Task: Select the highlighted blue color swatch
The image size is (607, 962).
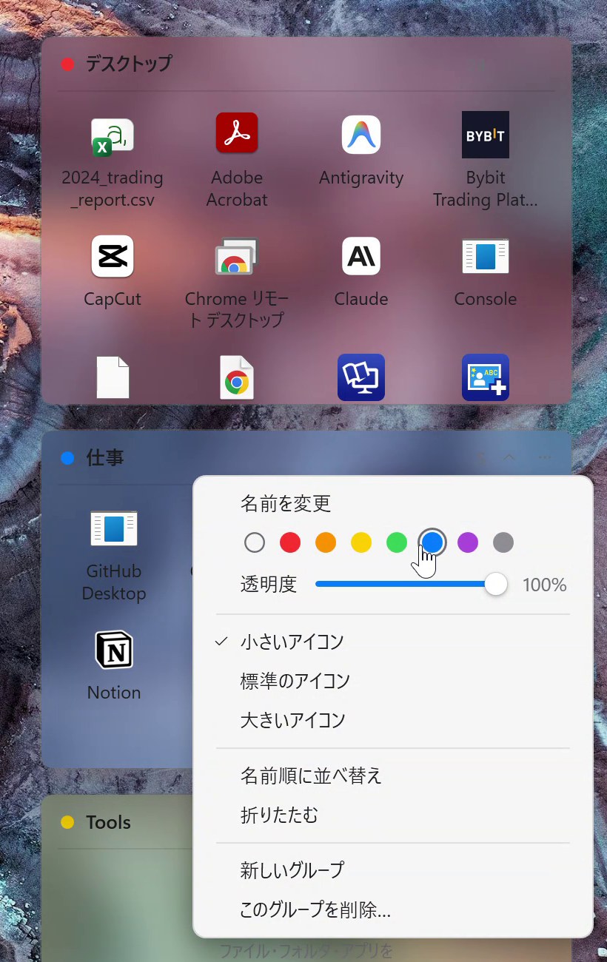Action: [432, 543]
